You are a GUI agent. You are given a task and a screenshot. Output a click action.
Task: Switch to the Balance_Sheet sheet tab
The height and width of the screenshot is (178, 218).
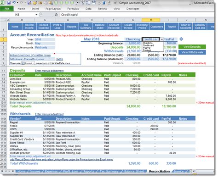(x=134, y=171)
